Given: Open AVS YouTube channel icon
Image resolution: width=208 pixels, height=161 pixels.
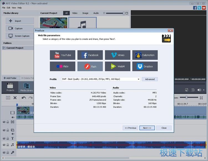Looking at the screenshot, I should pos(204,8).
